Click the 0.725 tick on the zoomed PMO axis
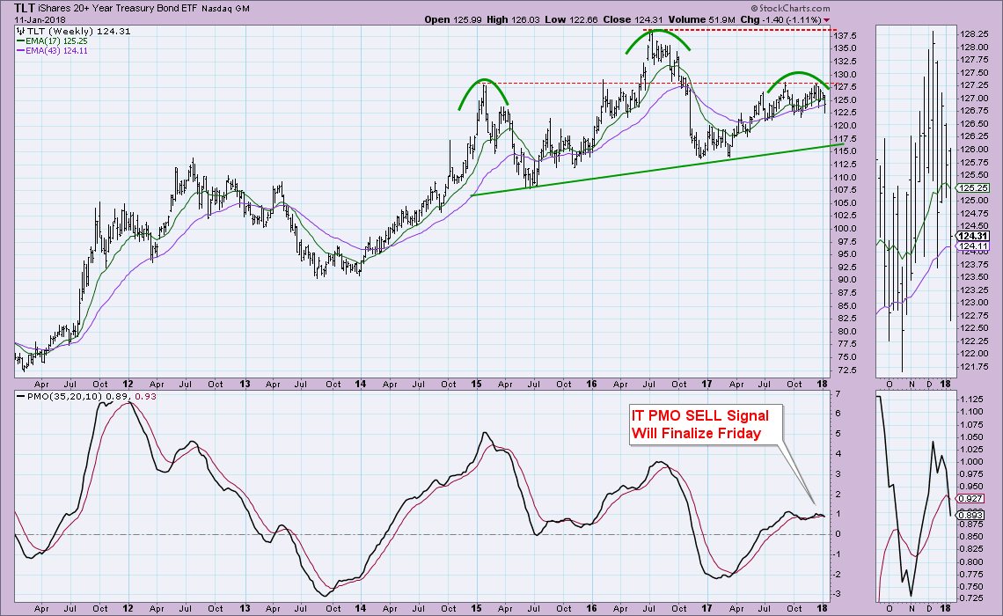Screen dimensions: 1003x616 coord(970,598)
